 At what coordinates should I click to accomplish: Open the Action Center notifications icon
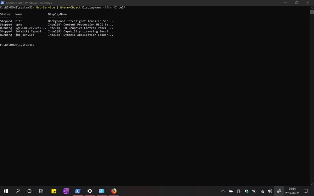[306, 191]
